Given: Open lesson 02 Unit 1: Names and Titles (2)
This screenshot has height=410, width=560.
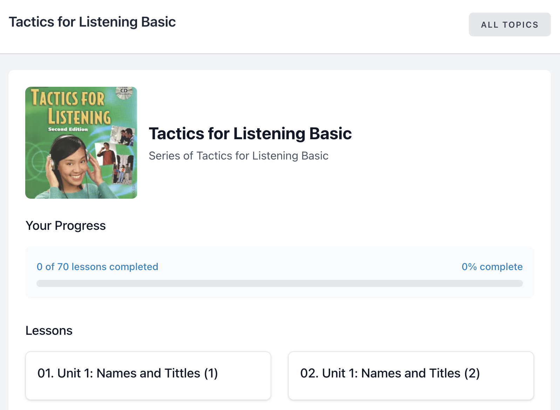Looking at the screenshot, I should pyautogui.click(x=411, y=375).
